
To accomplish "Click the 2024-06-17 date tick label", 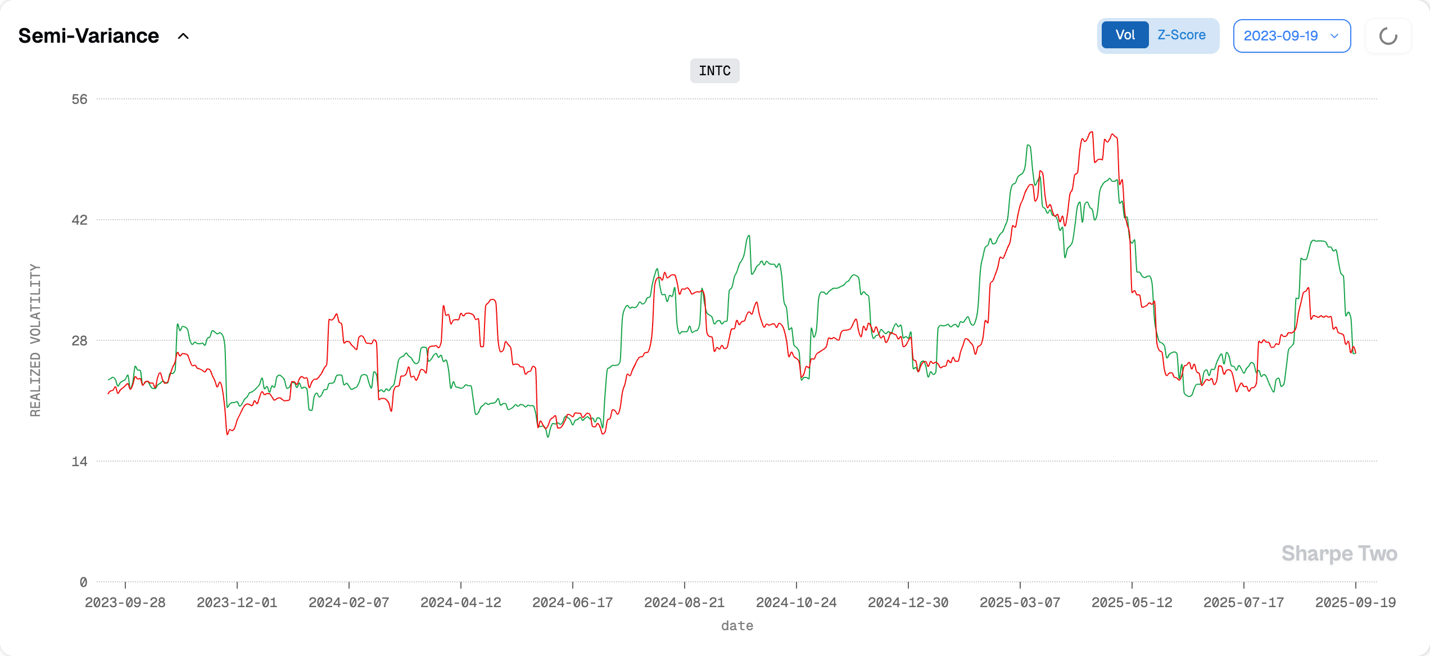I will [572, 603].
